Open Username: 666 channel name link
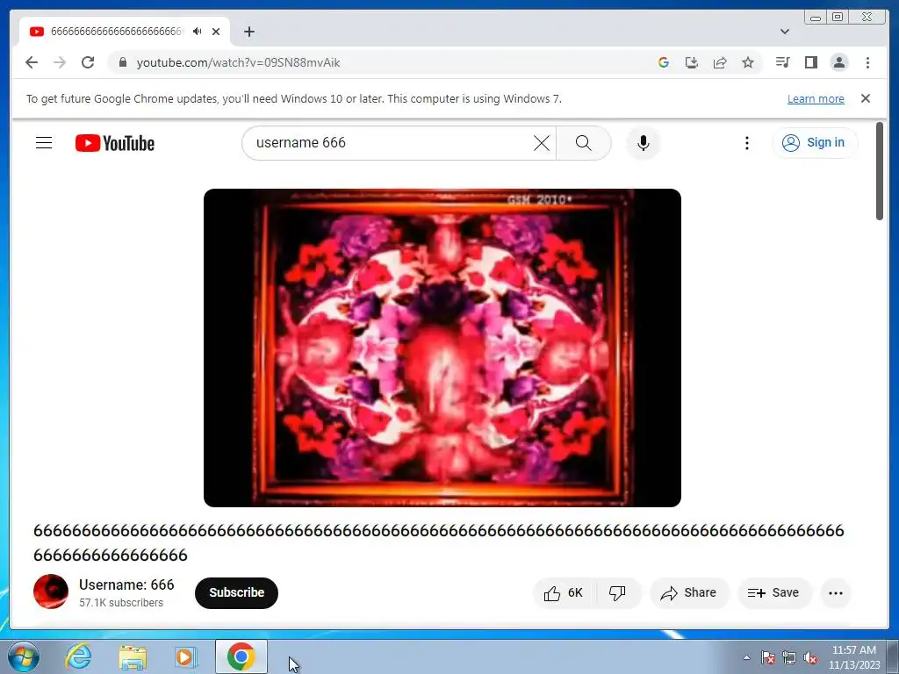The height and width of the screenshot is (674, 899). pos(126,584)
